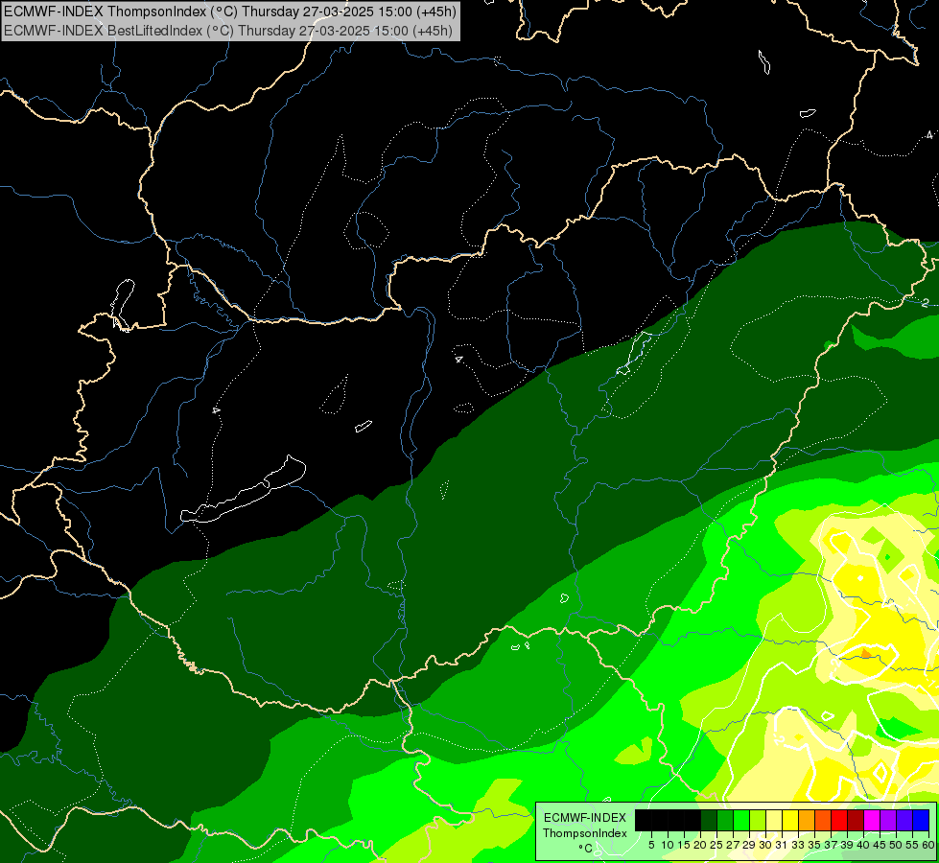Click the legend tick label 55
Viewport: 939px width, 863px height.
point(913,845)
